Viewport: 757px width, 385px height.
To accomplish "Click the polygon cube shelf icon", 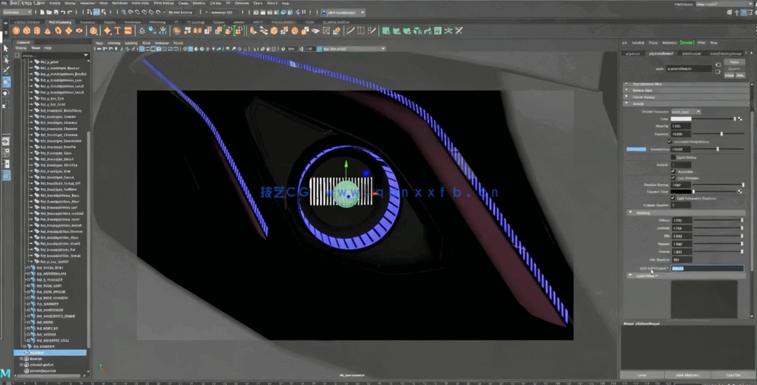I will pos(27,31).
